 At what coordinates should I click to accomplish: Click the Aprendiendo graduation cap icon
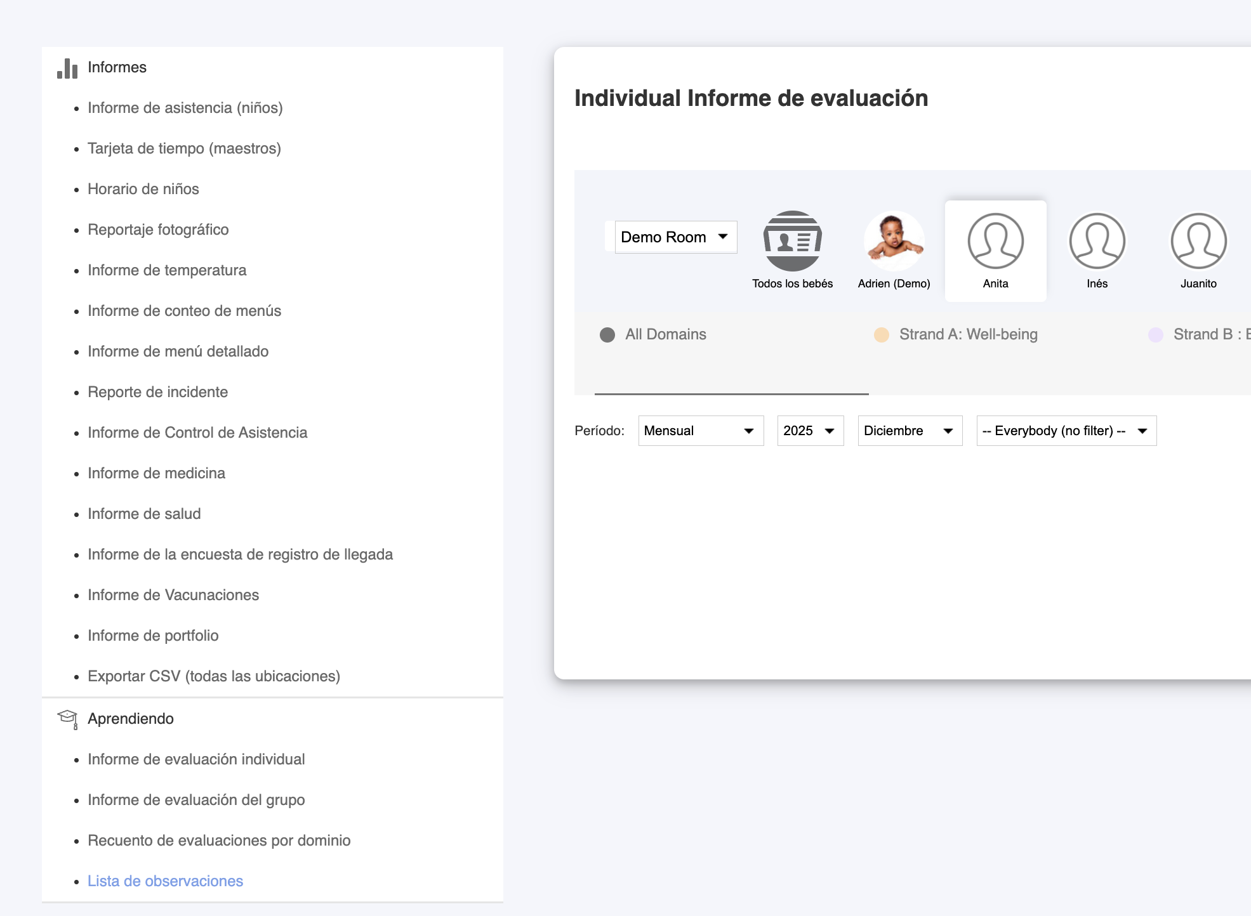click(x=67, y=719)
